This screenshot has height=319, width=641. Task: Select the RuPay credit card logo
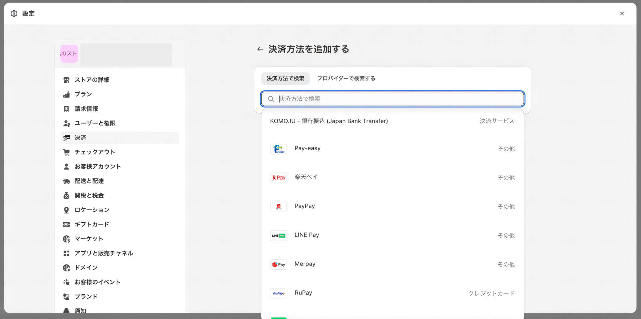tap(279, 293)
